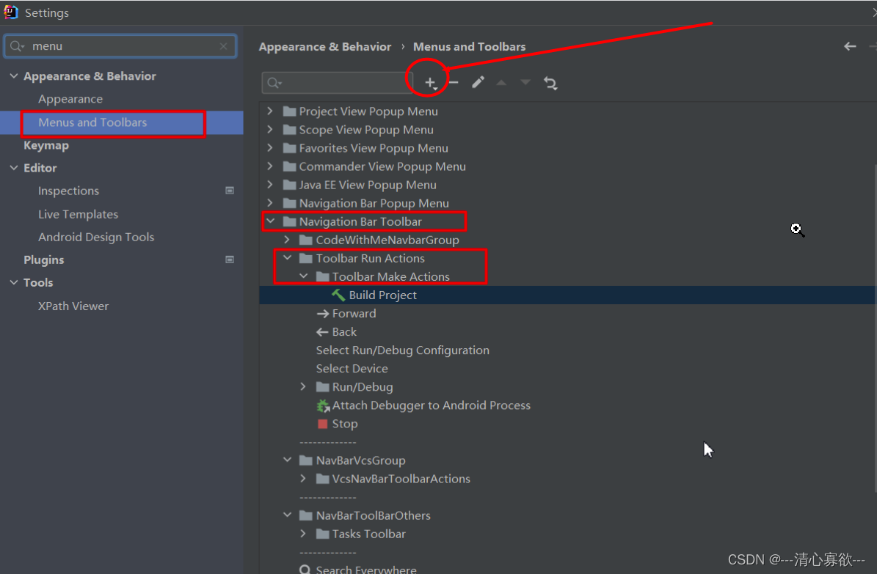Expand Project View Popup Menu node
877x574 pixels.
270,111
